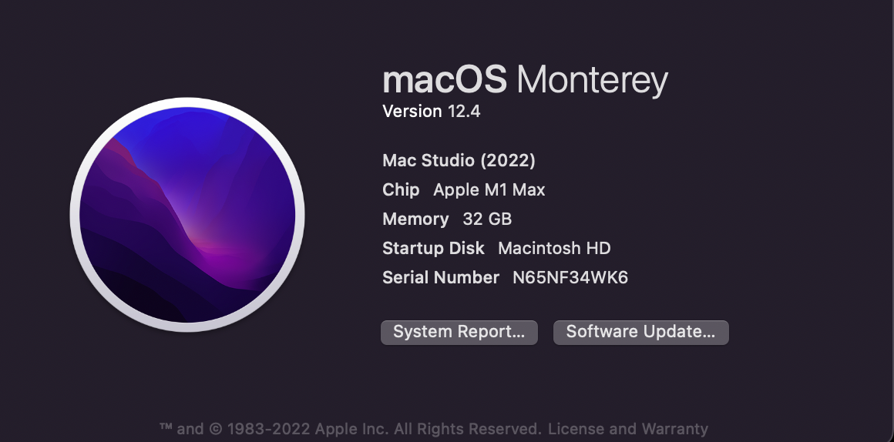Click the macOS Monterey heading
Image resolution: width=894 pixels, height=442 pixels.
525,80
